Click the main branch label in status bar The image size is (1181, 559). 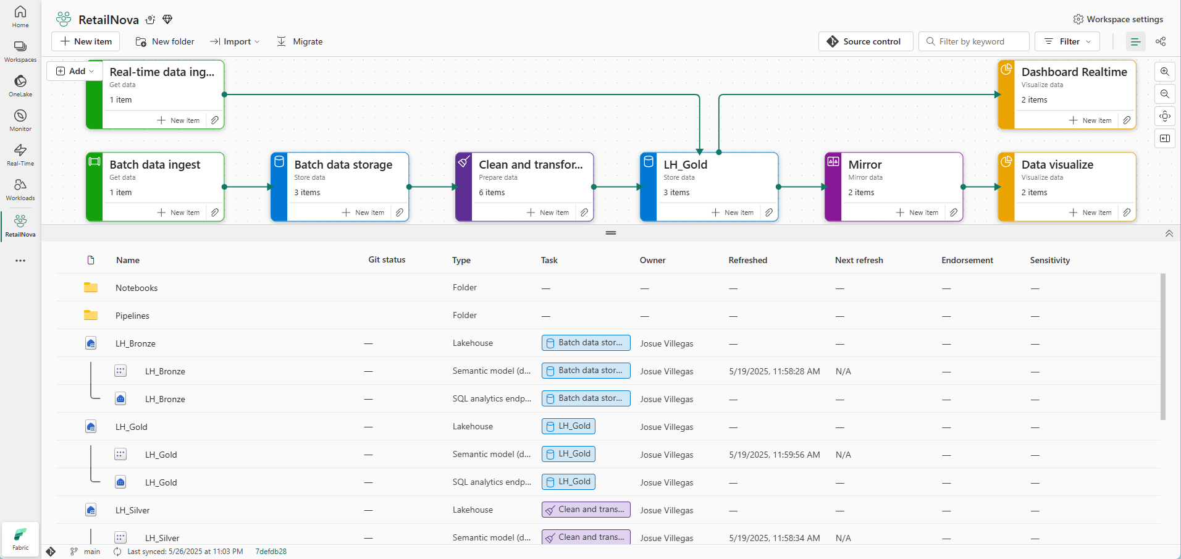coord(92,552)
